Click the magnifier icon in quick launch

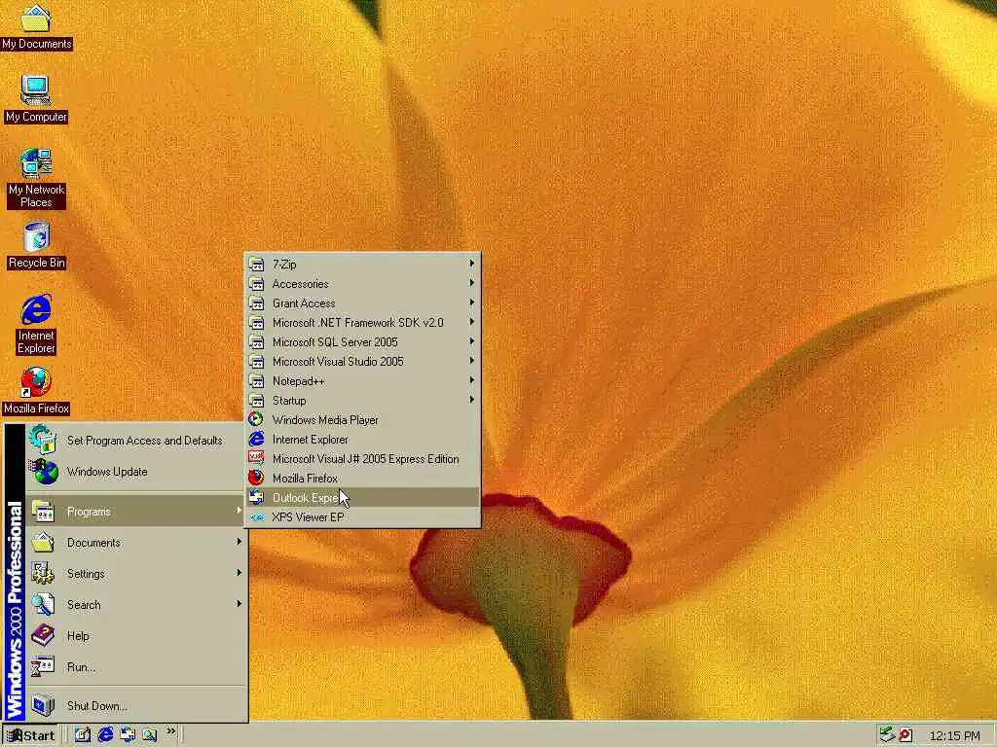click(x=149, y=735)
